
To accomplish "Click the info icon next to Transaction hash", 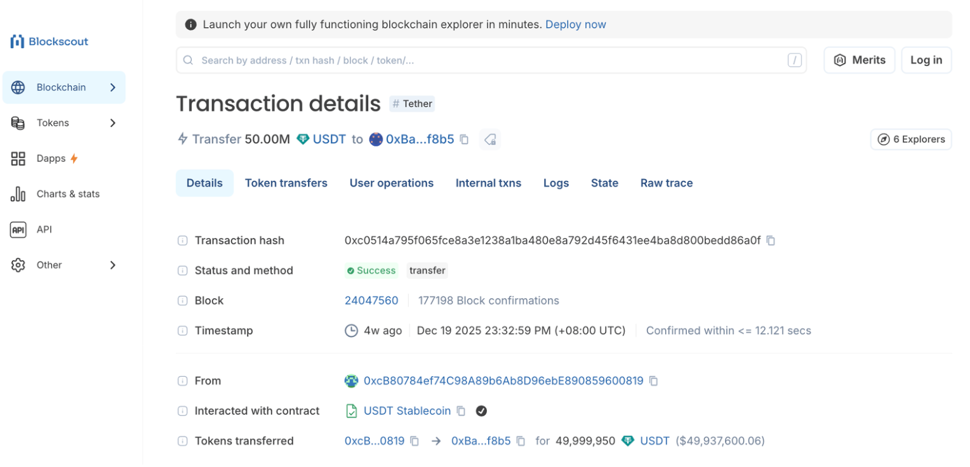I will [182, 240].
